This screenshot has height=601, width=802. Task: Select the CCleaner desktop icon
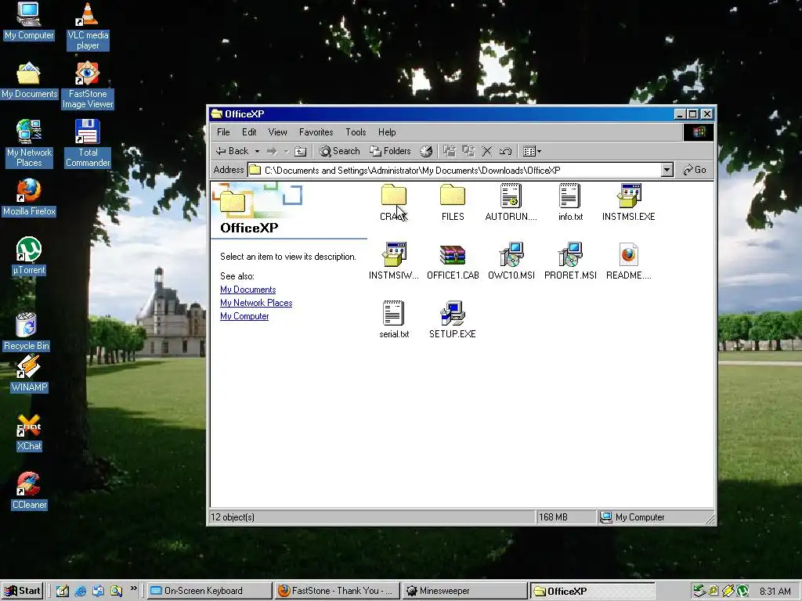click(x=29, y=491)
